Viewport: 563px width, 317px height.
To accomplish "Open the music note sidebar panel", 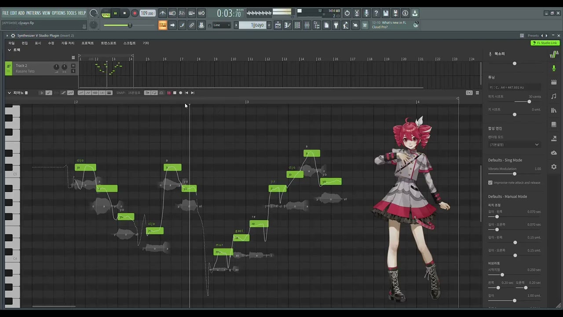I will (554, 96).
